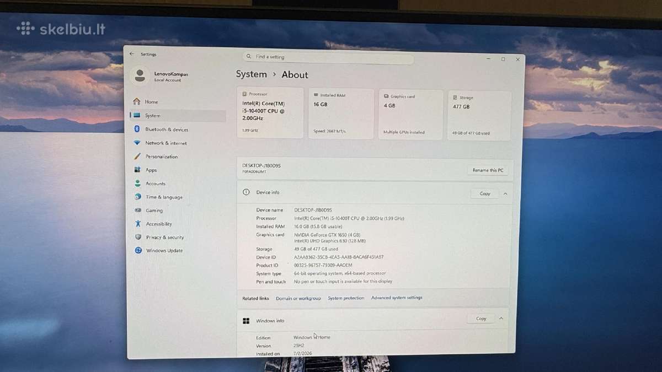Click the Device info circle icon
The height and width of the screenshot is (372, 662).
click(x=247, y=192)
